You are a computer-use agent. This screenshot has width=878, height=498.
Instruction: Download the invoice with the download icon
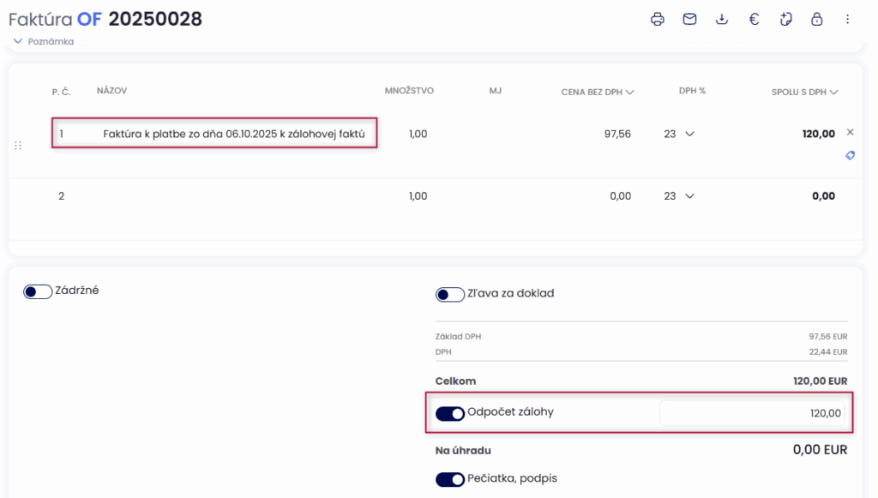[x=722, y=19]
